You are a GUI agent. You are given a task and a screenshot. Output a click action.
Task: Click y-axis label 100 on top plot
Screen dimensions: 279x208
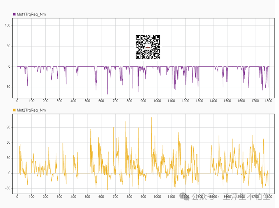tap(8, 25)
